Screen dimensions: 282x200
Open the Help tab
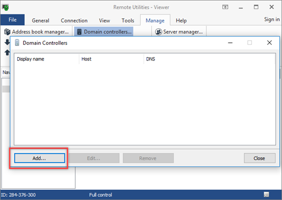[181, 21]
